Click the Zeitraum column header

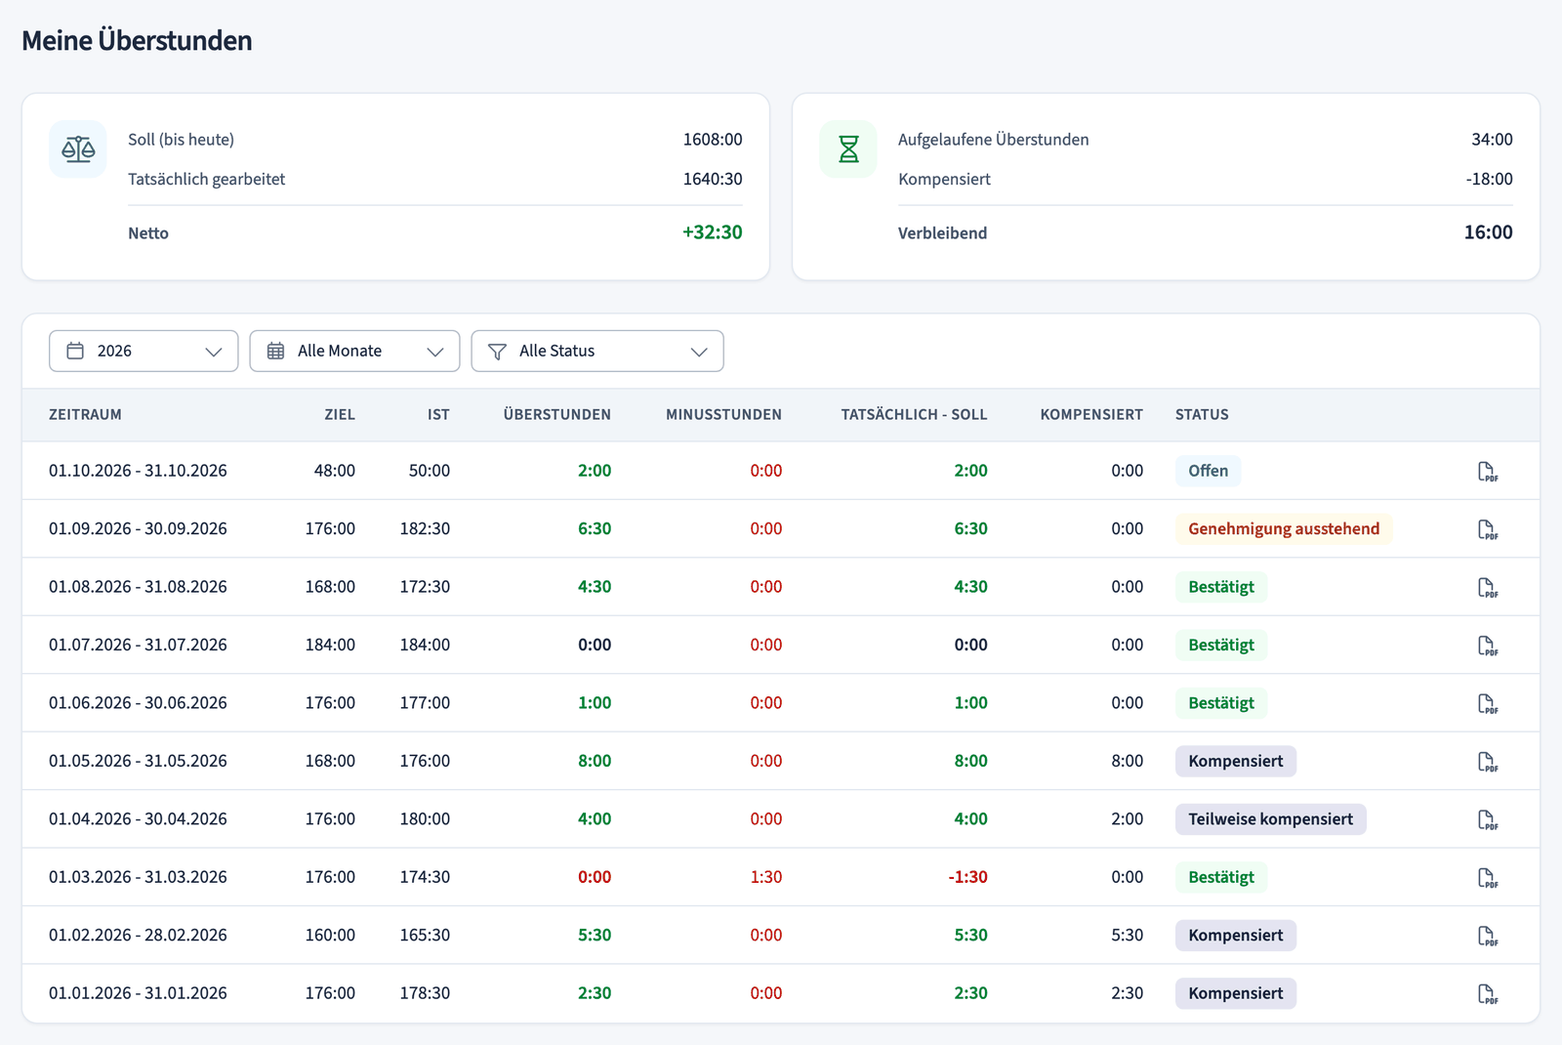(x=85, y=414)
